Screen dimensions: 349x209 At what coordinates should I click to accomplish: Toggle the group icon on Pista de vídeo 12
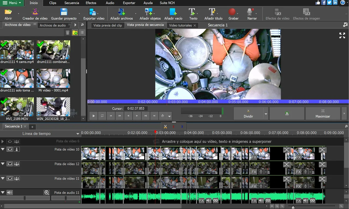point(17,164)
